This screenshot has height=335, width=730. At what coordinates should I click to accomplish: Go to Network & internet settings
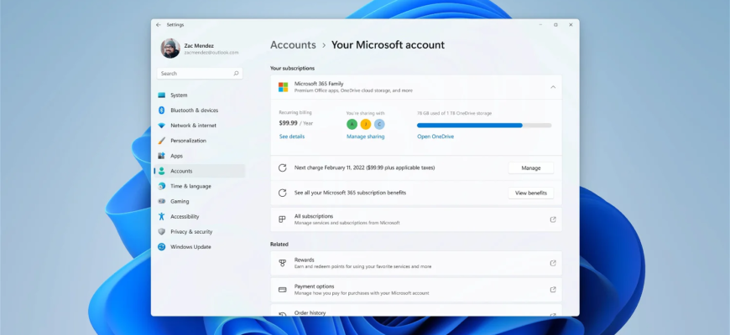point(193,126)
